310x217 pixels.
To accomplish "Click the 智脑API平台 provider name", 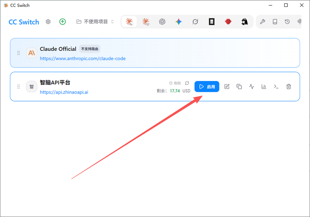I will pyautogui.click(x=55, y=82).
